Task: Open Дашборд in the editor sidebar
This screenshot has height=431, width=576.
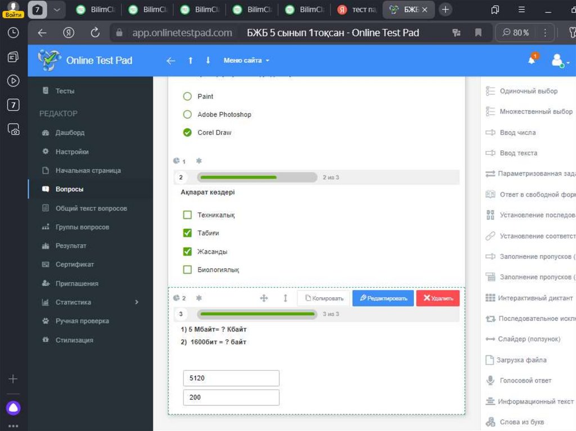Action: pyautogui.click(x=69, y=133)
